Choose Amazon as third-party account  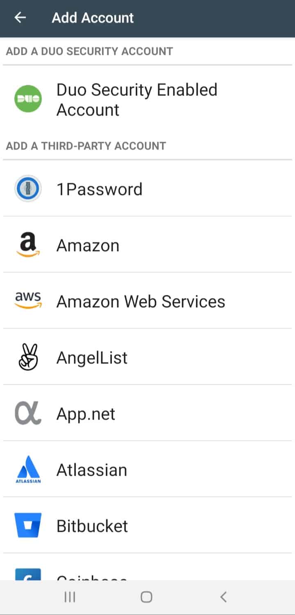[x=88, y=245]
